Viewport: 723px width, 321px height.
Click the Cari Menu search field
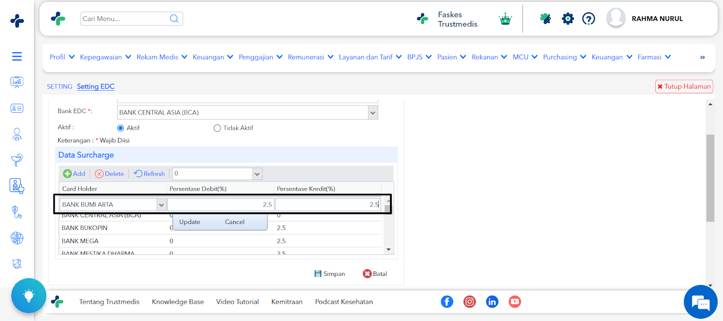coord(124,18)
